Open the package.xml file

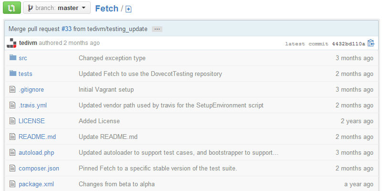(x=35, y=184)
